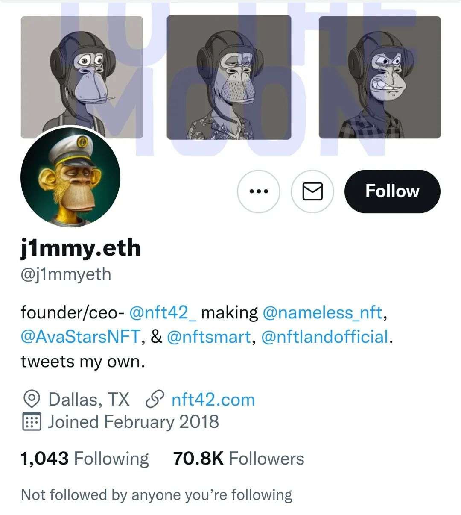Image resolution: width=461 pixels, height=515 pixels.
Task: Open the nft42.com website link
Action: (x=213, y=400)
